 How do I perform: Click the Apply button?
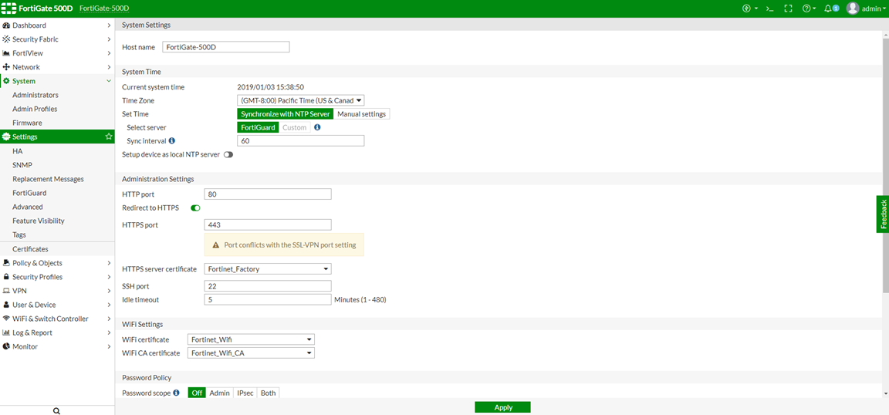pyautogui.click(x=502, y=407)
